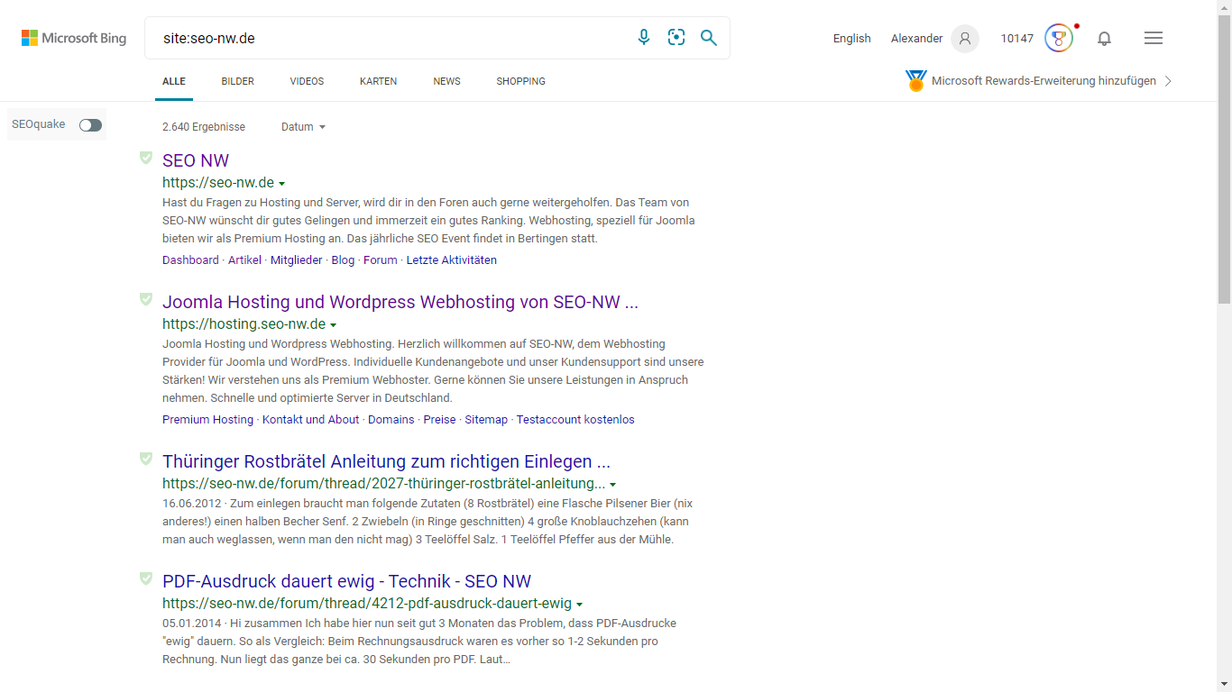This screenshot has height=692, width=1232.
Task: Switch to the BILDER tab
Action: [238, 81]
